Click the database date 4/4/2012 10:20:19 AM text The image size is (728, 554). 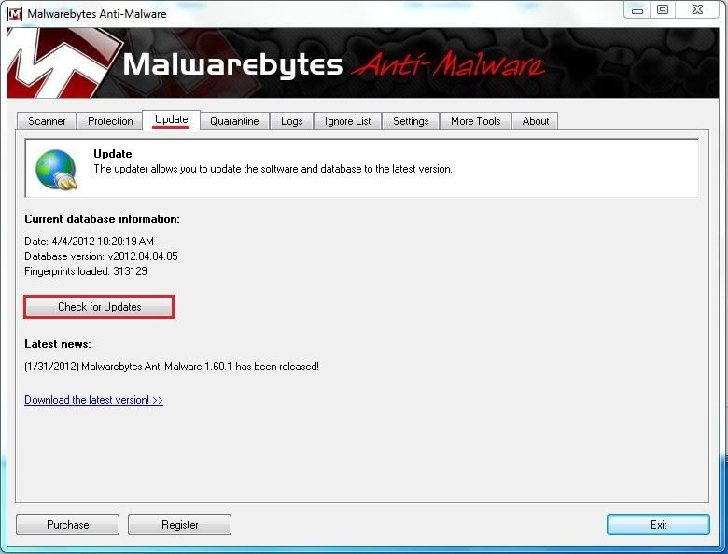pos(90,242)
